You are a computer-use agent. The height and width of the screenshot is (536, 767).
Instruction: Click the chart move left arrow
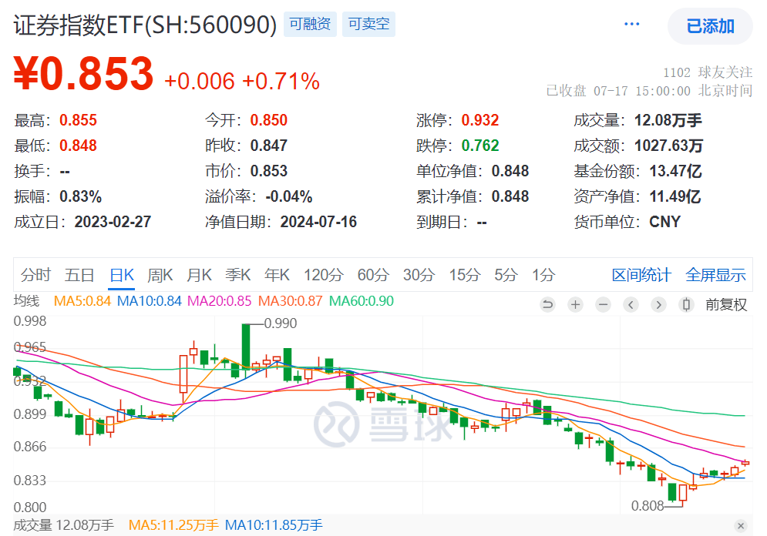[x=631, y=305]
